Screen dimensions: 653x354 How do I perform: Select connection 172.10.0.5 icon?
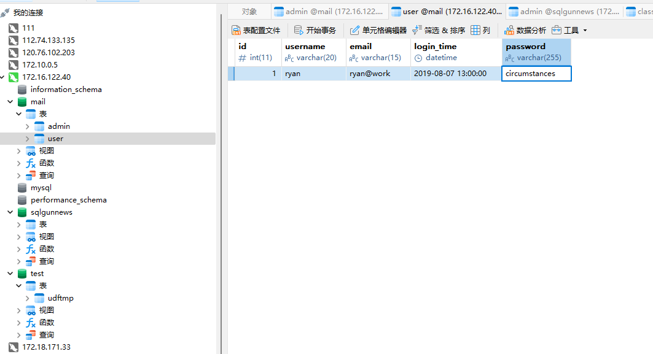tap(14, 65)
